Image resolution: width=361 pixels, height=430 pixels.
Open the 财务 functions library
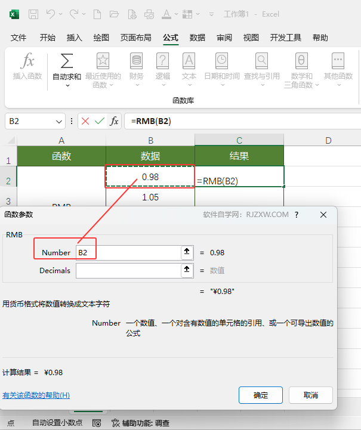(136, 70)
